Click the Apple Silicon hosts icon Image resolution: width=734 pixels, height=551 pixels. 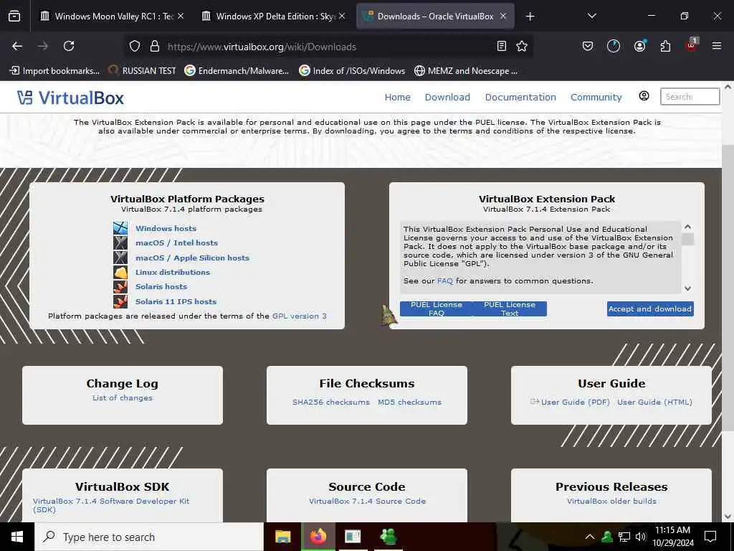[x=120, y=258]
